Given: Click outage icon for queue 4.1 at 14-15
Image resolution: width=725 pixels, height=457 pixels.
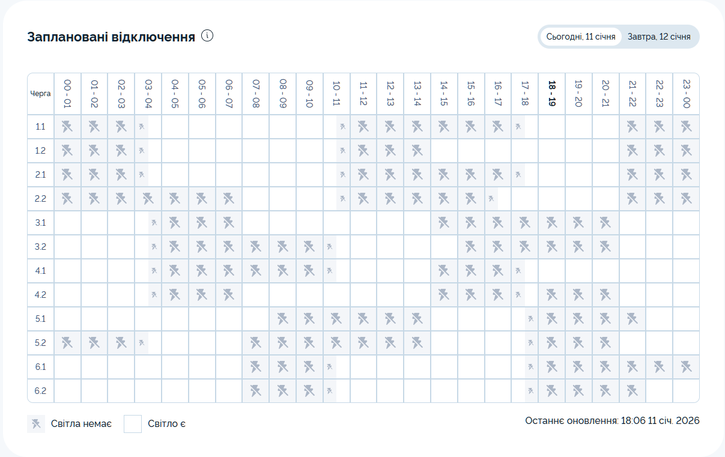Looking at the screenshot, I should (444, 271).
